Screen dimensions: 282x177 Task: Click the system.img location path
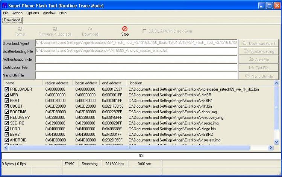point(174,140)
